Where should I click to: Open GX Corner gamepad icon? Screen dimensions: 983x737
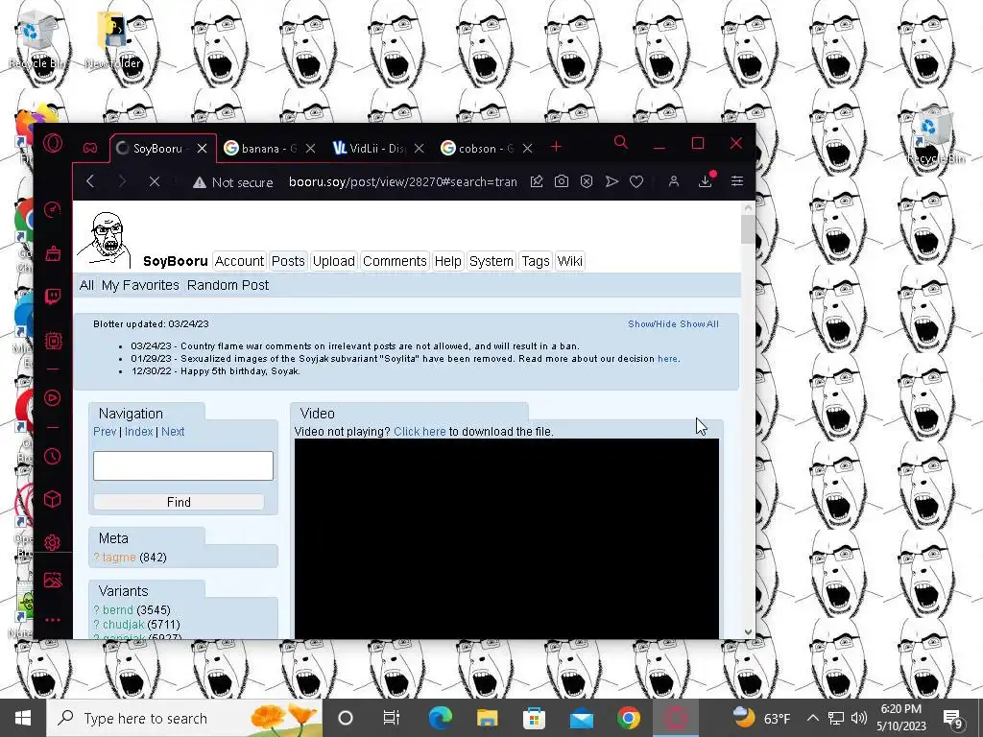click(90, 148)
